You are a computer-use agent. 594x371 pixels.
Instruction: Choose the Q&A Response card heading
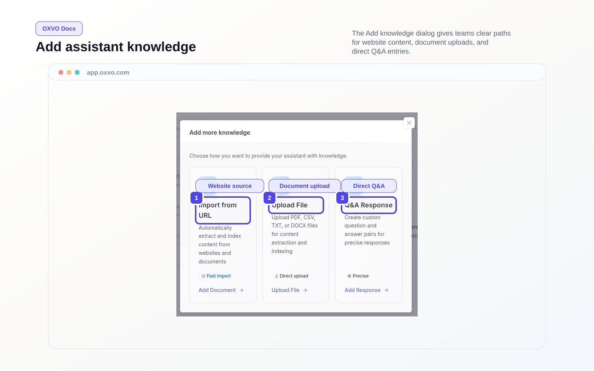click(369, 205)
